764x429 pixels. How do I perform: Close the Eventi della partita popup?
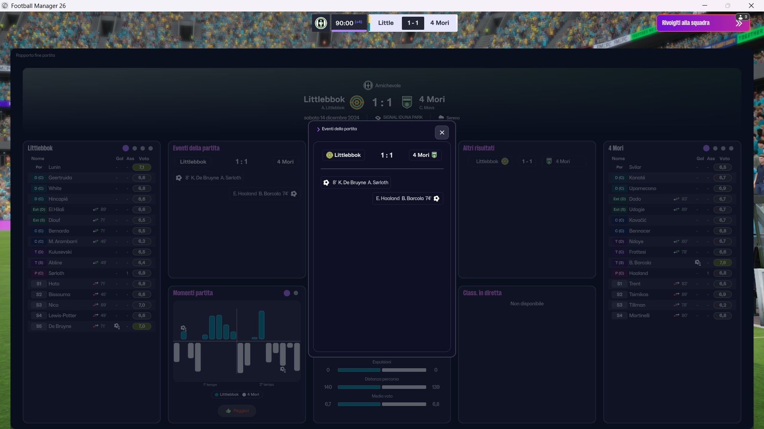pos(442,133)
